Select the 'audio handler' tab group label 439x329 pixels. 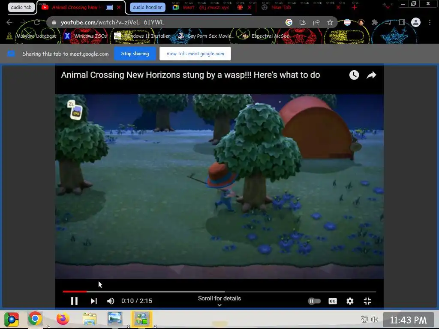click(x=147, y=7)
